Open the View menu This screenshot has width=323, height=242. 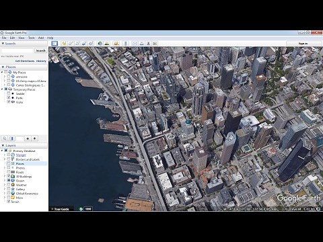(22, 38)
